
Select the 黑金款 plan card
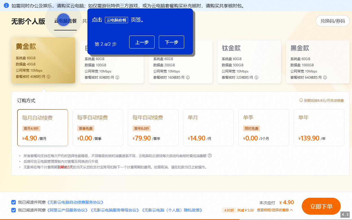(x=318, y=61)
